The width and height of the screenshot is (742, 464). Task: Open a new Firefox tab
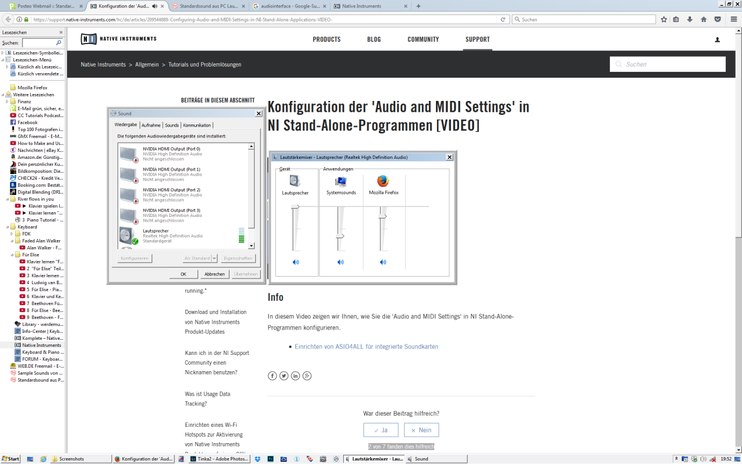point(419,6)
